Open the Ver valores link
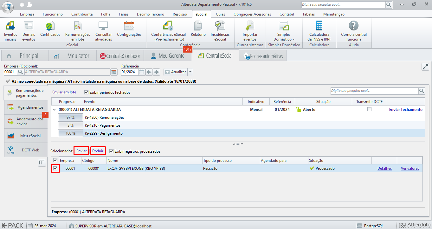Screen dimensions: 432x229 [410, 169]
